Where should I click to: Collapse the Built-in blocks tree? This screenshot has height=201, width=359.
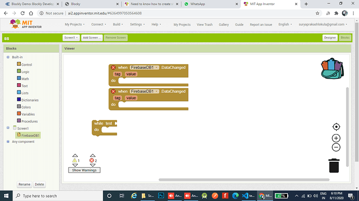click(x=8, y=57)
